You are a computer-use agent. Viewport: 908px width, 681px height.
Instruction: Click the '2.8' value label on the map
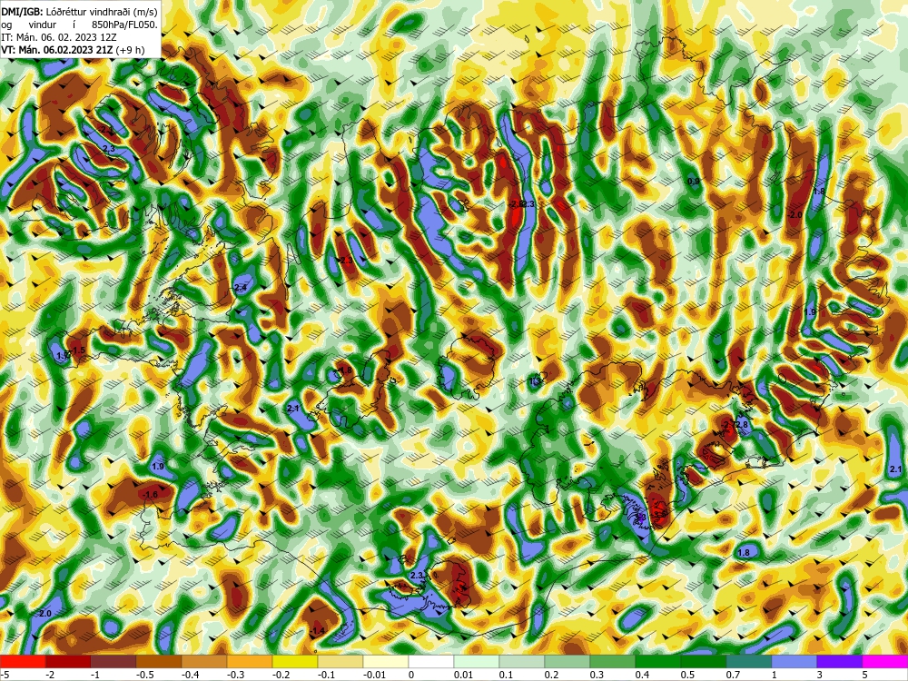(x=743, y=424)
